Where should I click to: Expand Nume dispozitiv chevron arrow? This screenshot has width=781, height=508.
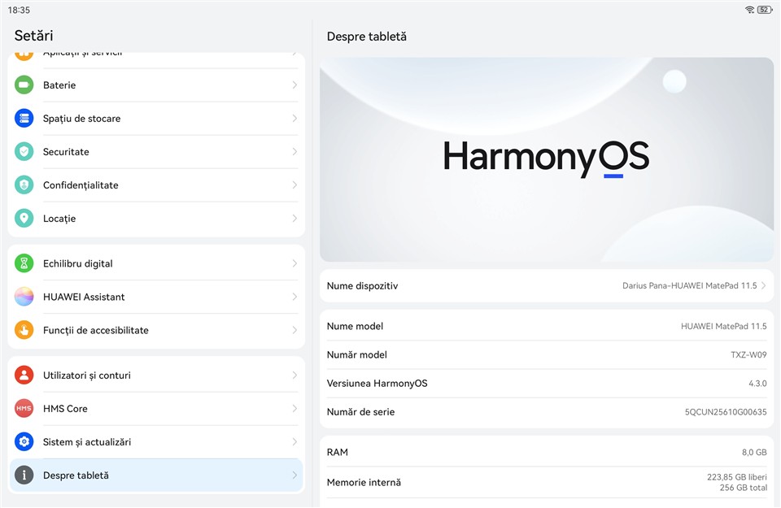[x=764, y=286]
